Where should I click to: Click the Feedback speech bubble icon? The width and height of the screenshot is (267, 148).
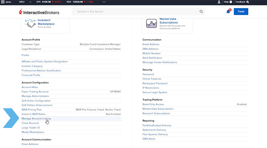248,2
